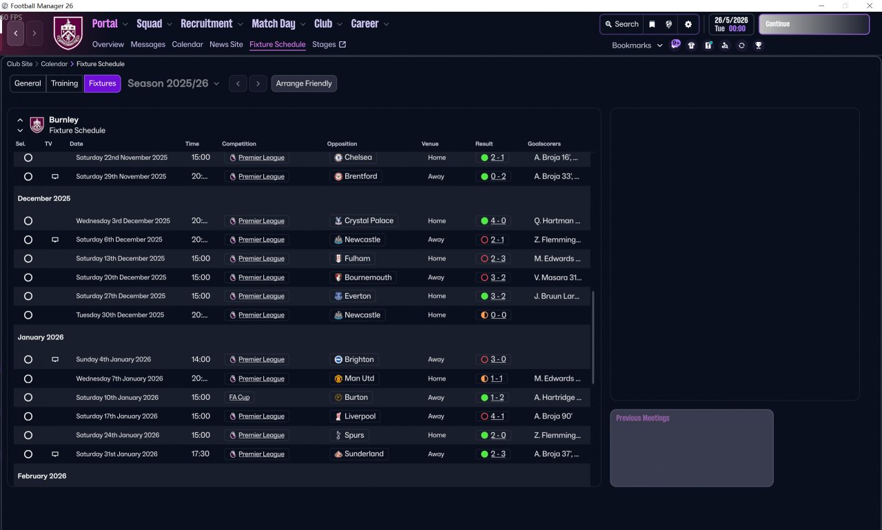The image size is (882, 530).
Task: Click the trophy icon in bookmarks bar
Action: [x=758, y=45]
